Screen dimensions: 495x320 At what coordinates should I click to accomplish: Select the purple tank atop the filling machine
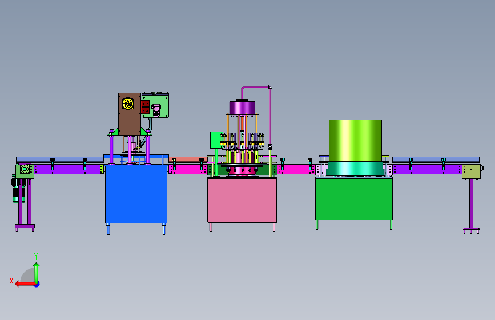coord(242,108)
